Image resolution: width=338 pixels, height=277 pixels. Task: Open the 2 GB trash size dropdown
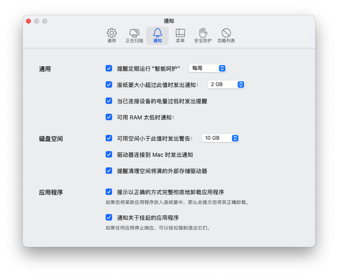(226, 84)
